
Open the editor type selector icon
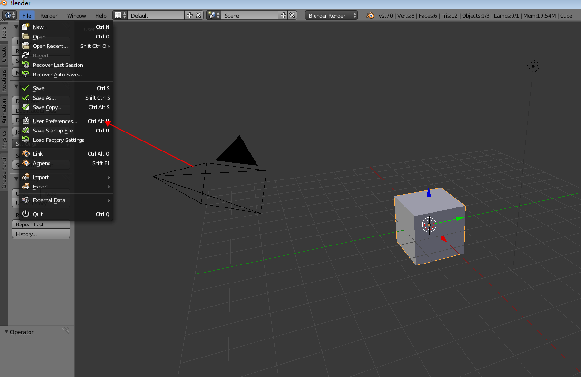9,15
